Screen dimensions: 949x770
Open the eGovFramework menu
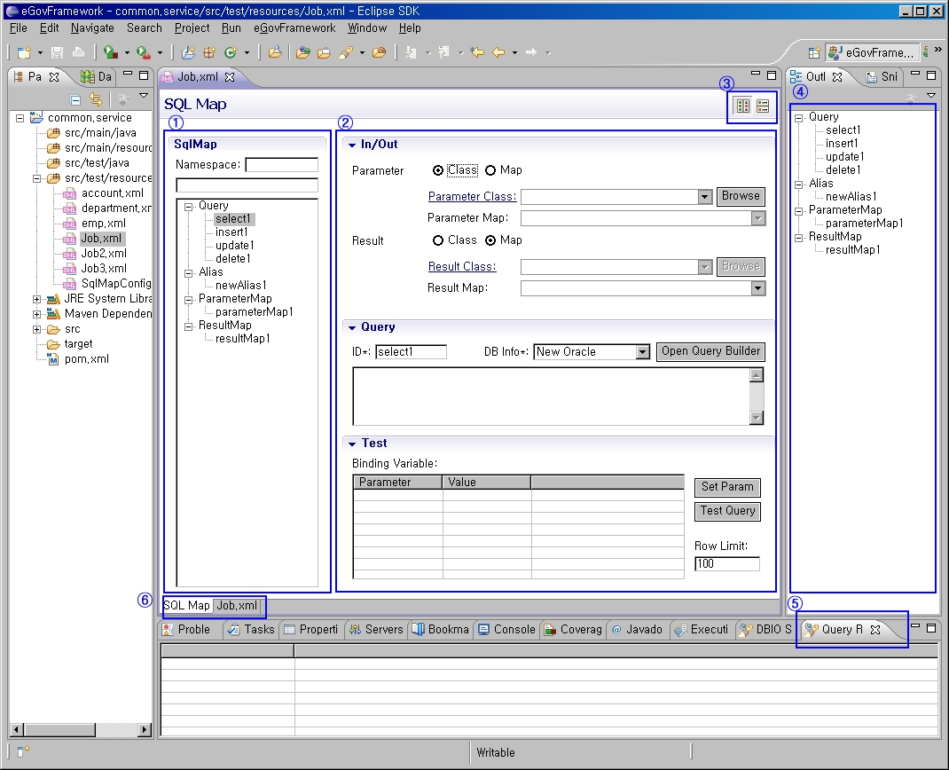(294, 28)
